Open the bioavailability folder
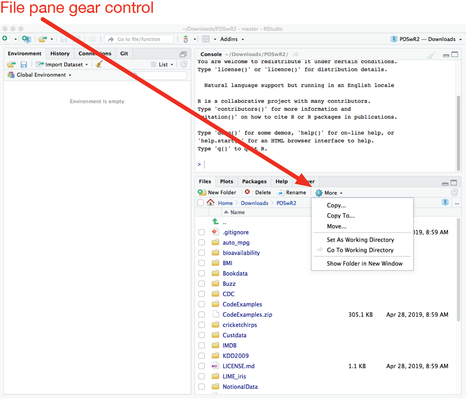 click(241, 253)
